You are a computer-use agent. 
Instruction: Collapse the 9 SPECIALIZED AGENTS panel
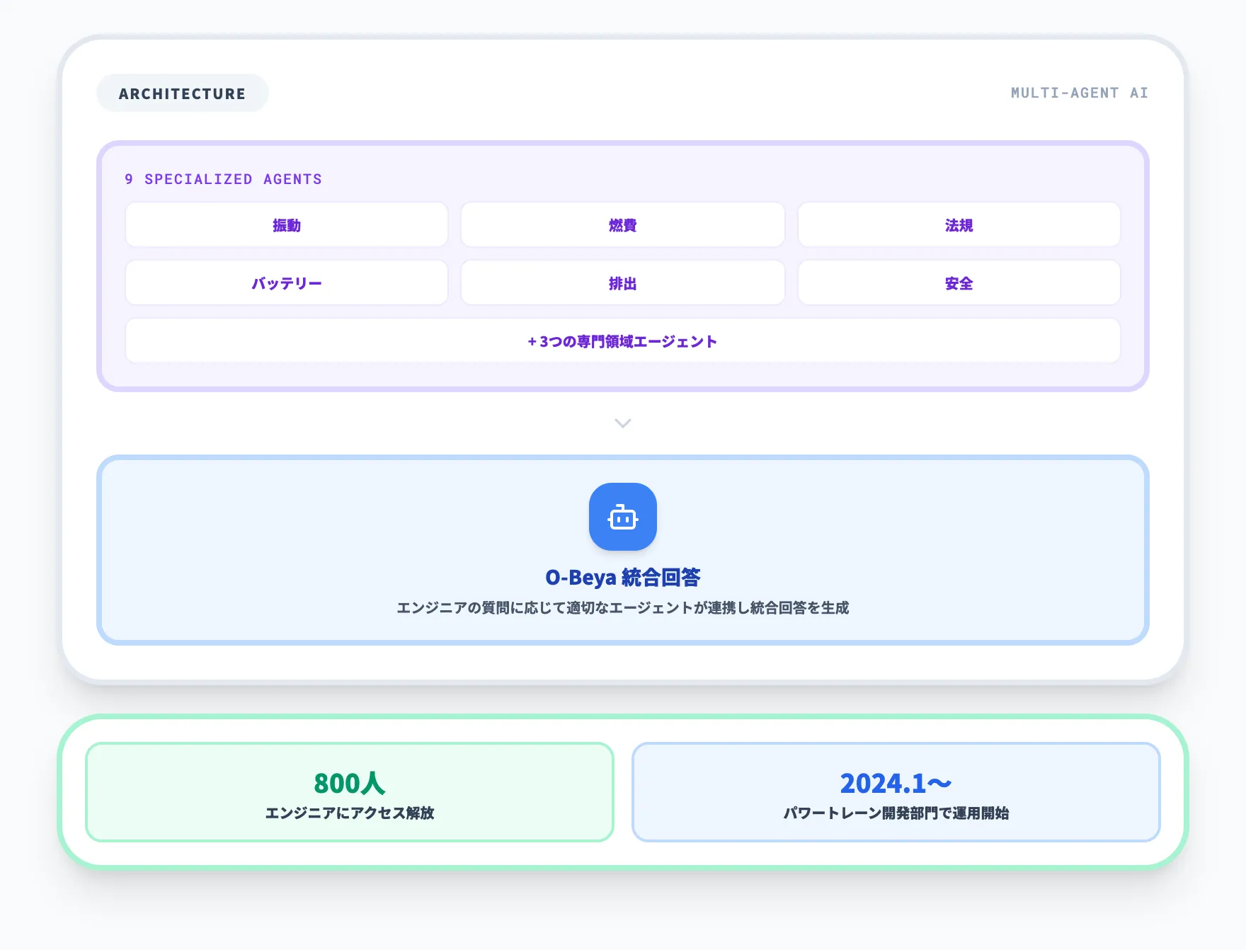[222, 179]
